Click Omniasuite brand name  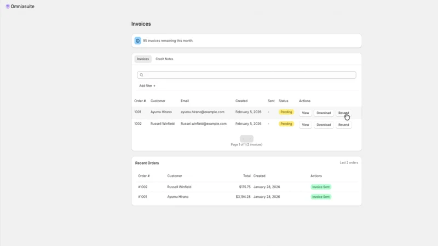22,7
